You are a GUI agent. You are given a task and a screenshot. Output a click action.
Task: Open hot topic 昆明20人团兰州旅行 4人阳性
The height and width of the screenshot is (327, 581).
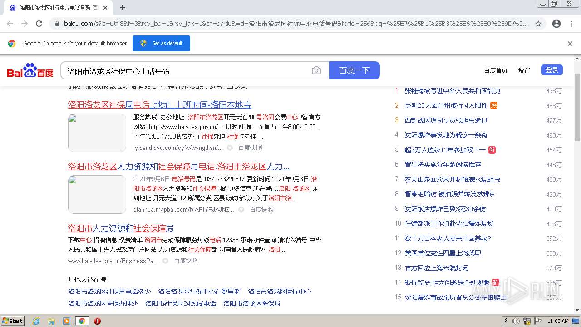coord(446,105)
